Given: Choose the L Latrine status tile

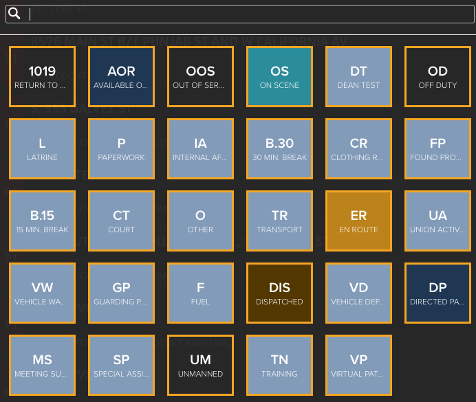Looking at the screenshot, I should [x=42, y=149].
